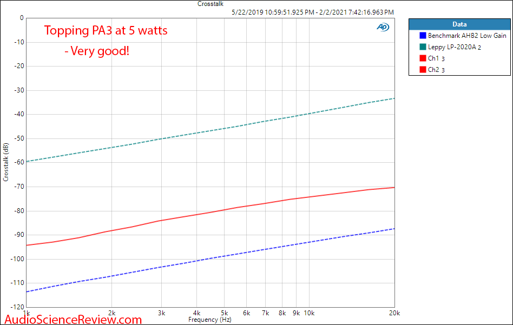Open the AudioScienceReview.com link text
Image resolution: width=513 pixels, height=325 pixels.
[73, 319]
